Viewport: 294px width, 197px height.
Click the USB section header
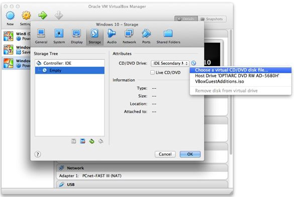142,184
